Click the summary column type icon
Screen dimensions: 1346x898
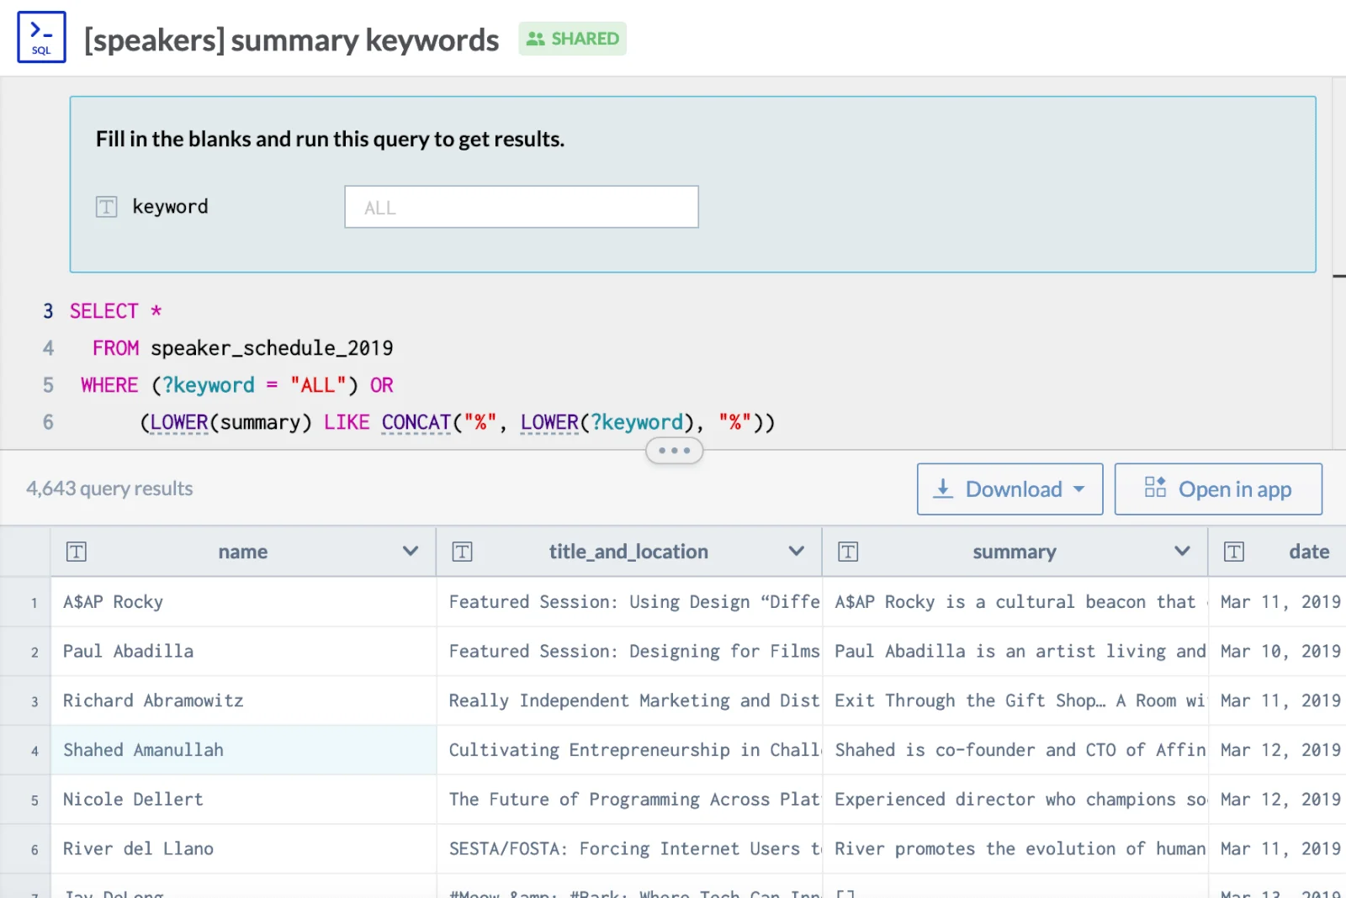tap(848, 552)
